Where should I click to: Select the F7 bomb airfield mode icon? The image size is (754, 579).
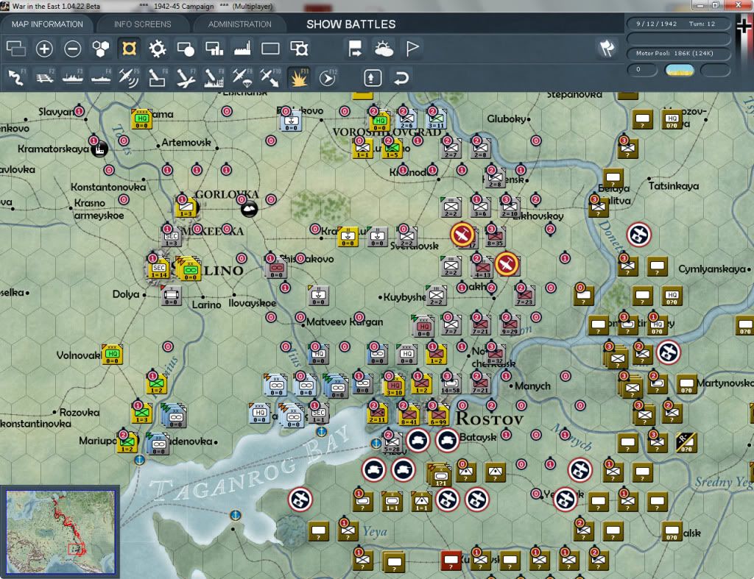[186, 78]
